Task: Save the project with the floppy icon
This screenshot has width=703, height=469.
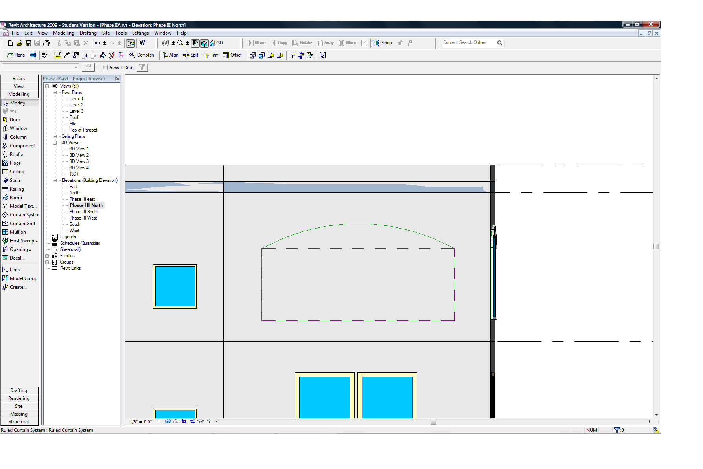Action: (x=28, y=43)
